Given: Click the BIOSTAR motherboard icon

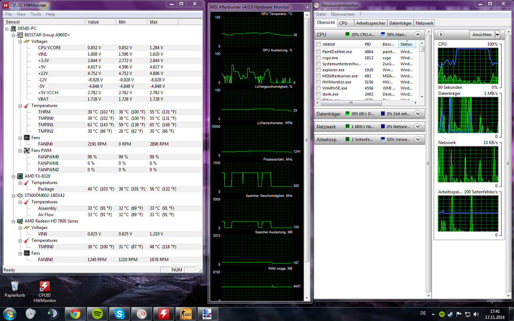Looking at the screenshot, I should coord(20,35).
